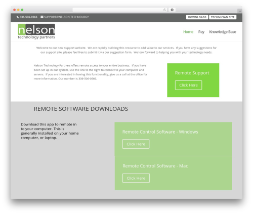The width and height of the screenshot is (253, 214).
Task: Click the 336-506-0566 phone number in top bar
Action: (x=28, y=17)
